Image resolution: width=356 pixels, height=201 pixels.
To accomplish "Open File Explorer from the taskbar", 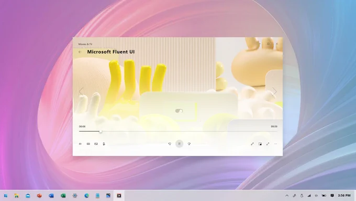I will pos(16,196).
